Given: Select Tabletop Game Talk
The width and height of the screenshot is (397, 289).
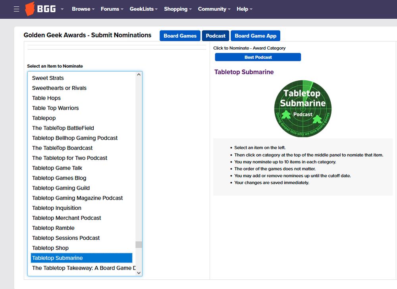Looking at the screenshot, I should click(81, 168).
